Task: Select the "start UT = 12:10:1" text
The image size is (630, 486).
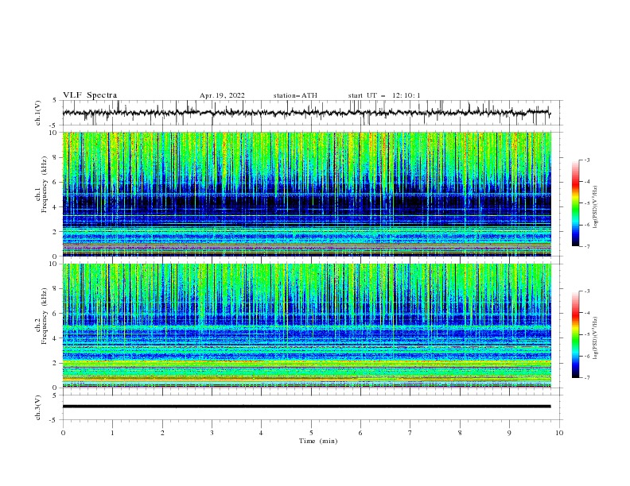Action: 383,95
